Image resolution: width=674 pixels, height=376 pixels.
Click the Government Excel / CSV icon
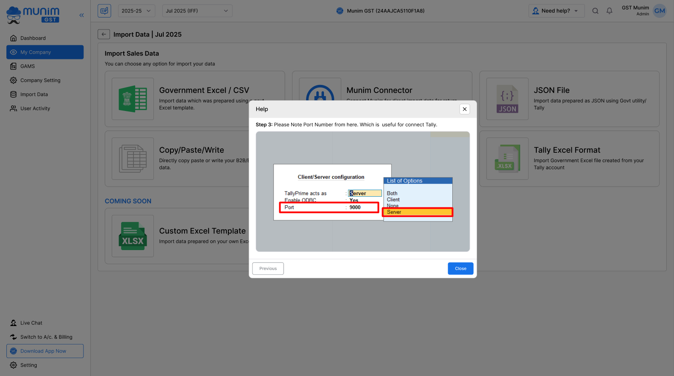pyautogui.click(x=133, y=99)
